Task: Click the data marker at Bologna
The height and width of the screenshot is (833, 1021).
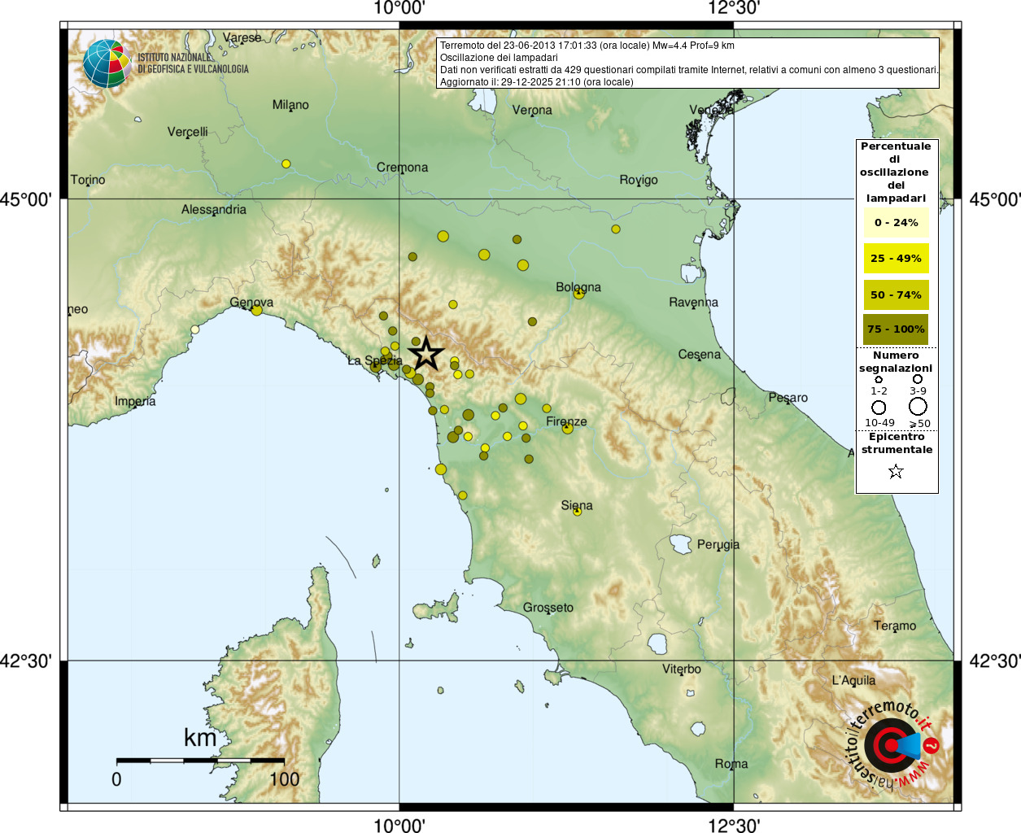Action: pyautogui.click(x=578, y=294)
